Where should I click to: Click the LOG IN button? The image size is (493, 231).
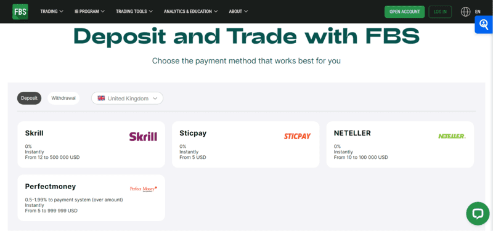(x=440, y=12)
